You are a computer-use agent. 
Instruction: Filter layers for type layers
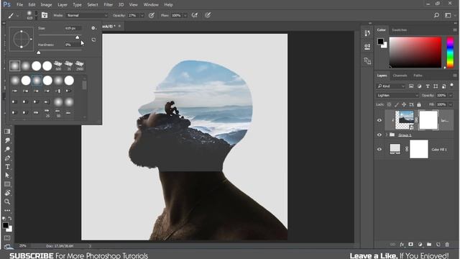coord(428,86)
